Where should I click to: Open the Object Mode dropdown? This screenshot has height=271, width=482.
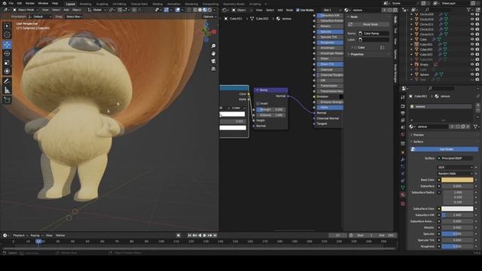pyautogui.click(x=26, y=10)
